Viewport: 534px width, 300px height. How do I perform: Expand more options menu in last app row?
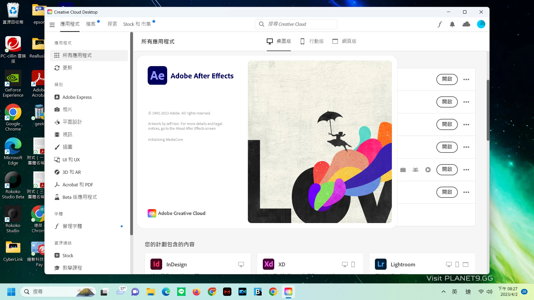[x=466, y=192]
